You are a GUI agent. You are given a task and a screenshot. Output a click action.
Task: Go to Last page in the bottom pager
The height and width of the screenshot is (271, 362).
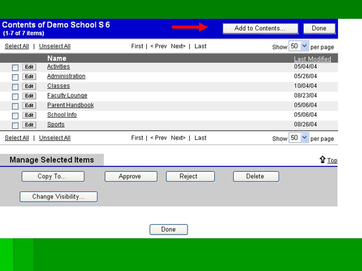(x=200, y=138)
